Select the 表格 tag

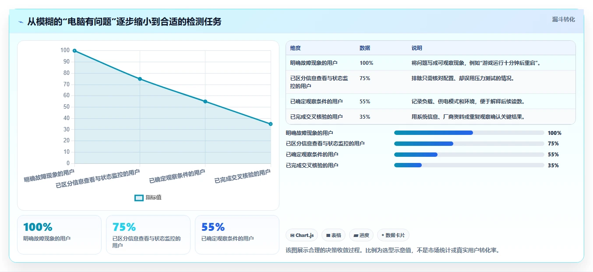[333, 235]
